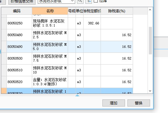This screenshot has width=168, height=113.
Task: Click the scroll up arrow of table
Action: pos(150,10)
